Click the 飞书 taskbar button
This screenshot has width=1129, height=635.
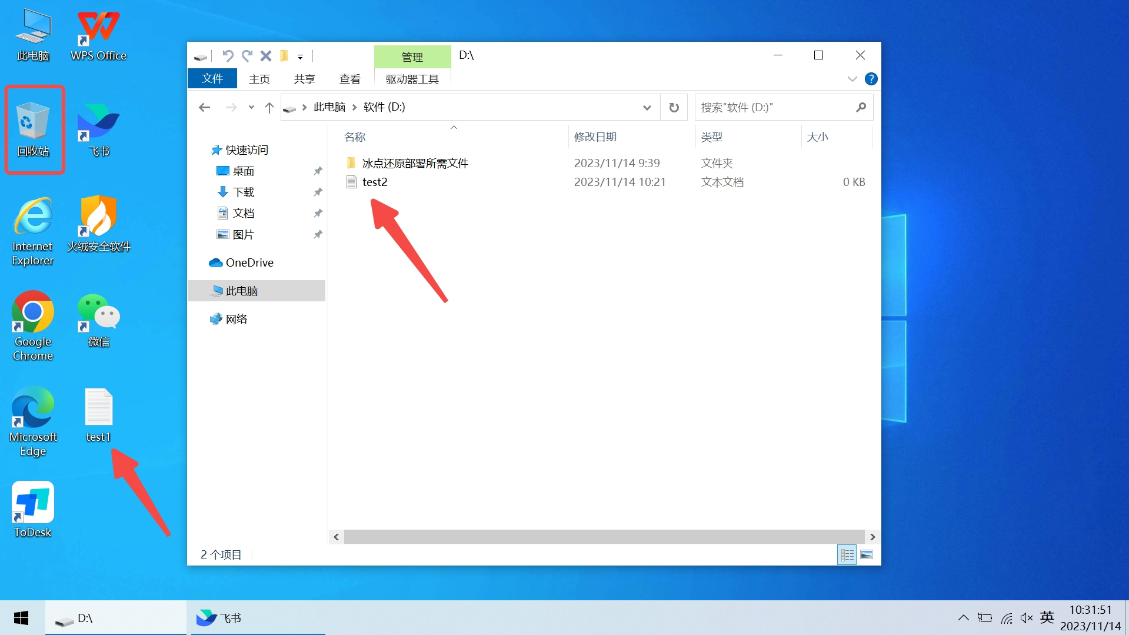click(x=258, y=618)
